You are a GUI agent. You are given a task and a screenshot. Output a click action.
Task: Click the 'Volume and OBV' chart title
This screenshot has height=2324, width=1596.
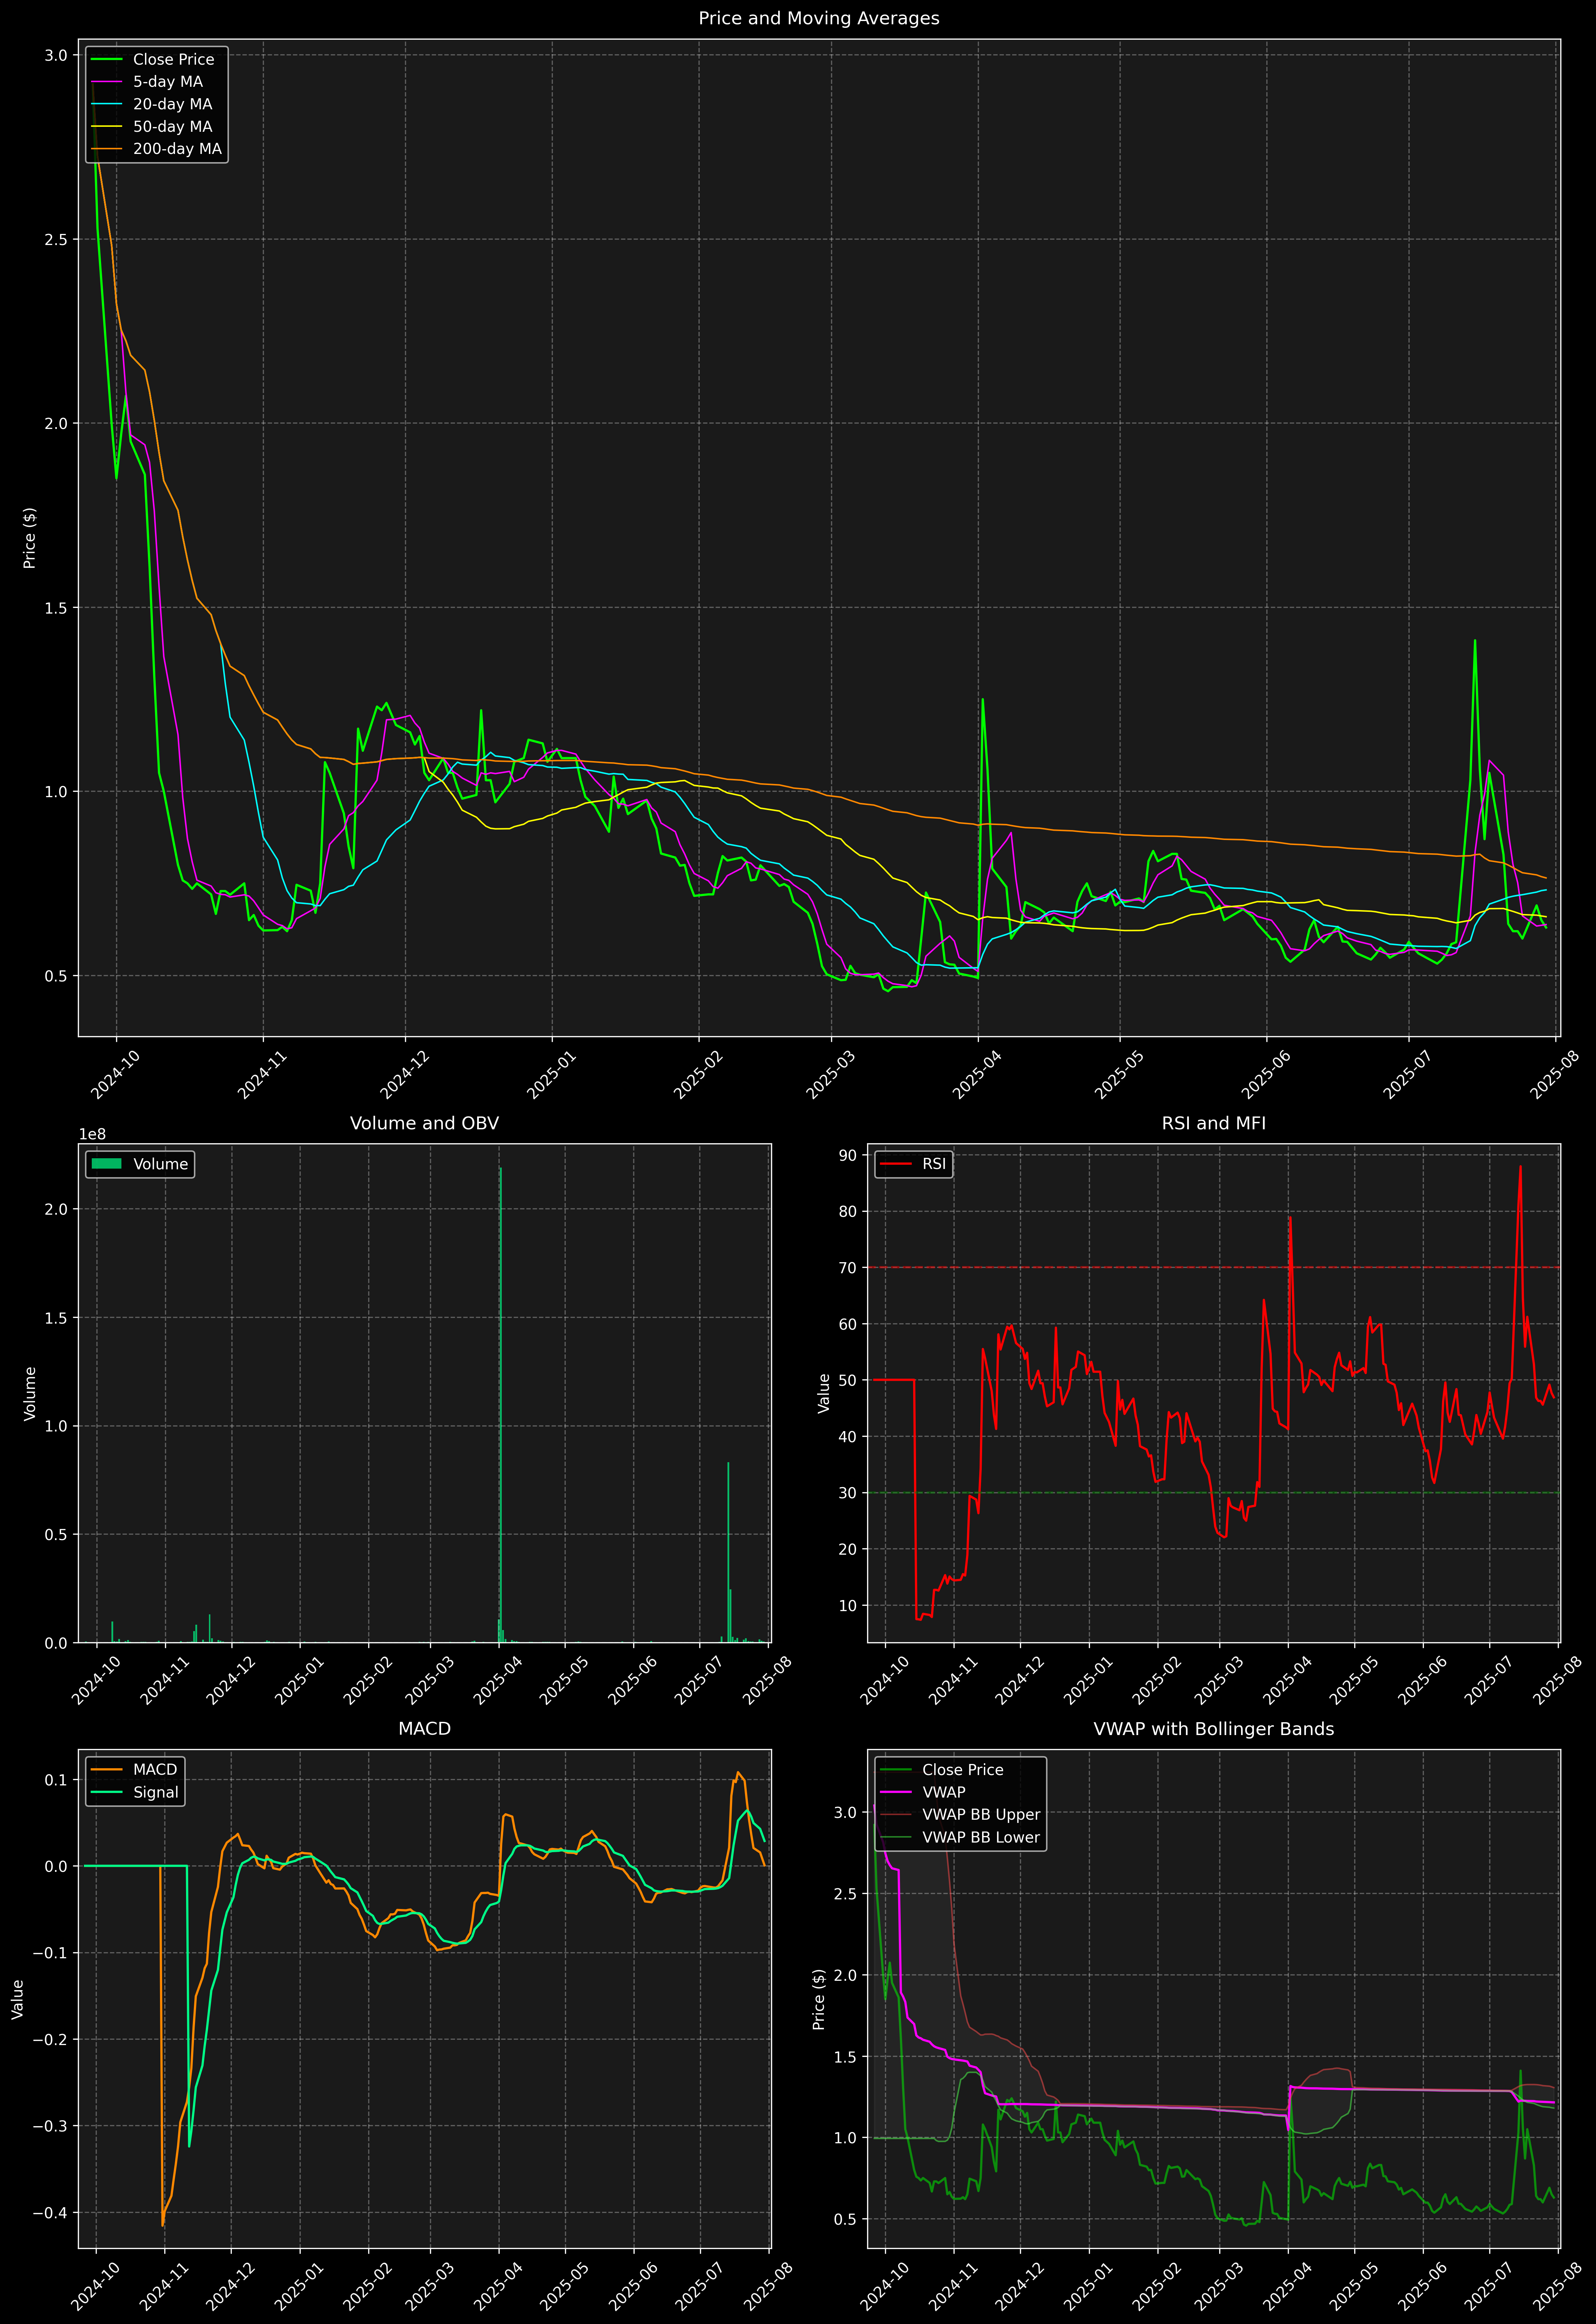pyautogui.click(x=424, y=1123)
